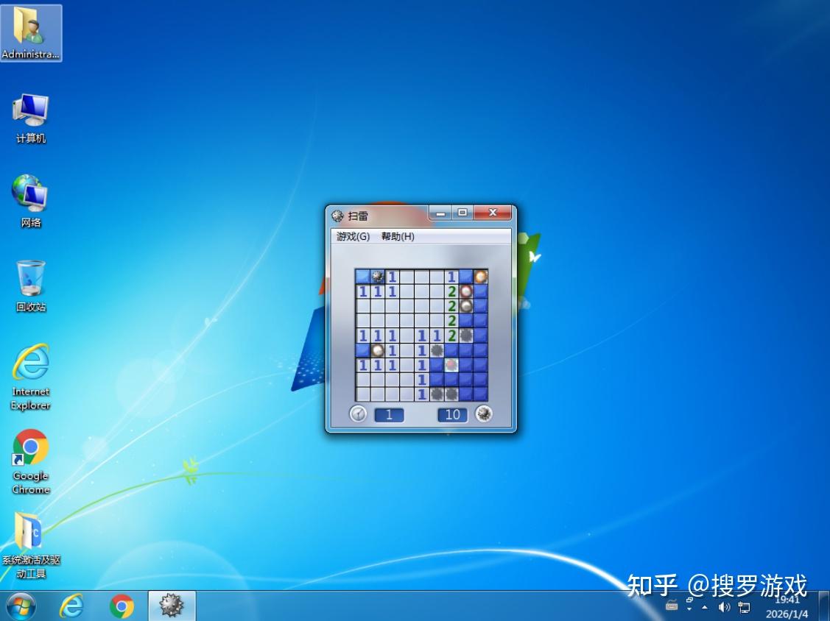
Task: Open the 帮助(H) menu in Minesweeper
Action: click(x=398, y=236)
